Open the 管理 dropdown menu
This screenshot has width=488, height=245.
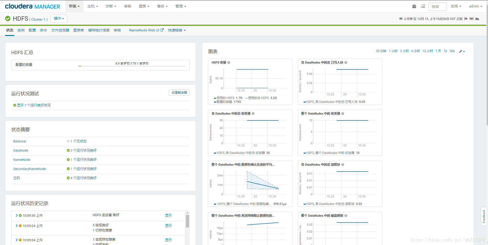pos(181,6)
